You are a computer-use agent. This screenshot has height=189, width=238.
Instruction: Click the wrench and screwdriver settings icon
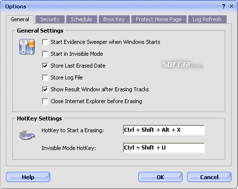coord(27,47)
